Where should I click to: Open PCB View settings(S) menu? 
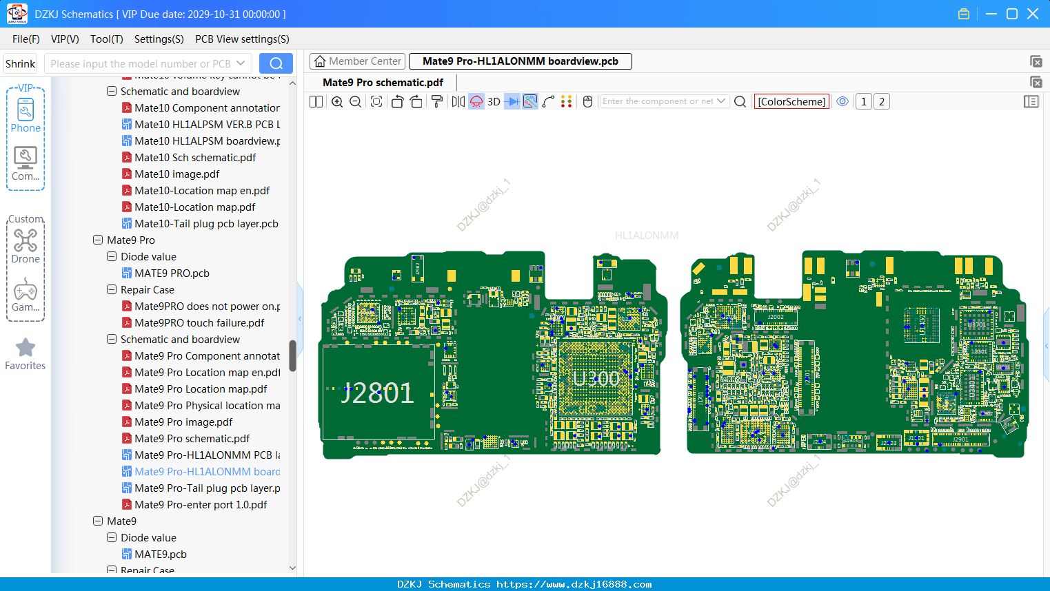click(x=242, y=39)
